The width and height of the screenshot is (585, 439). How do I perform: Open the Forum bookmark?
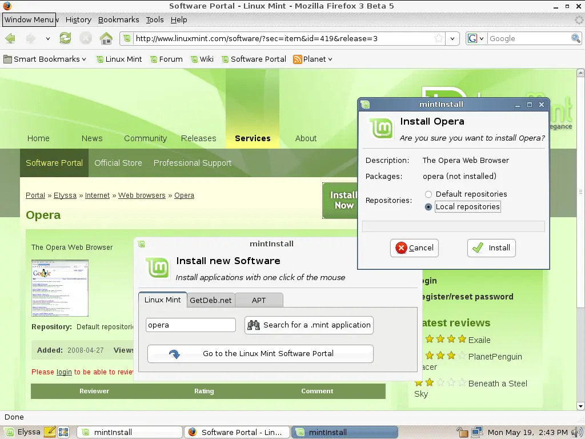pos(166,59)
